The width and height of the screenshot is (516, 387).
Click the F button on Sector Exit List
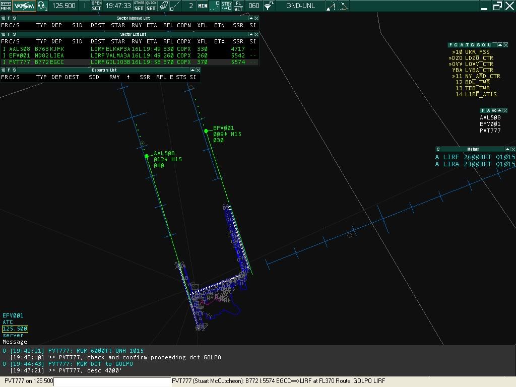(x=9, y=34)
